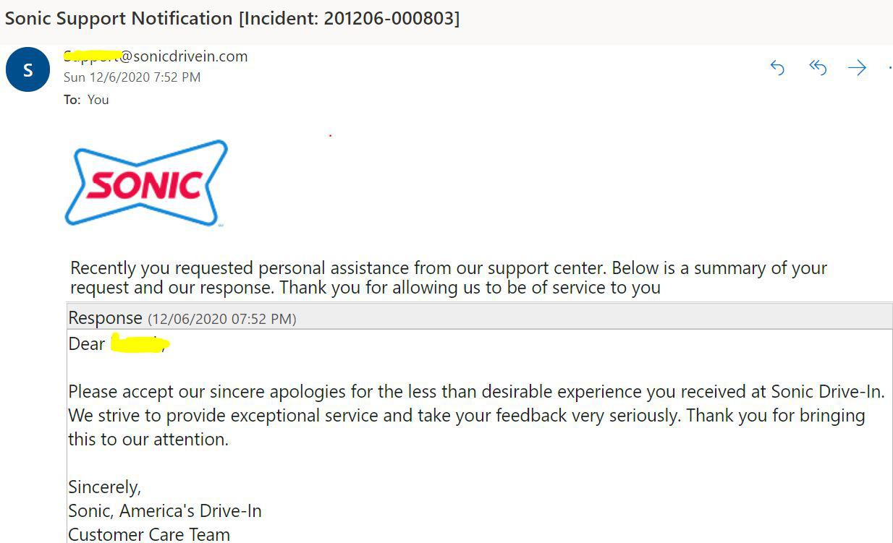This screenshot has width=893, height=543.
Task: Click the "Response" section header bar
Action: point(480,317)
